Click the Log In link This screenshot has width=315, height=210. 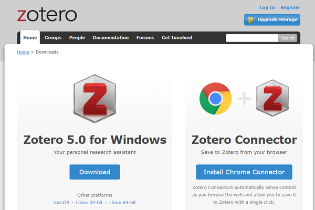click(x=267, y=7)
